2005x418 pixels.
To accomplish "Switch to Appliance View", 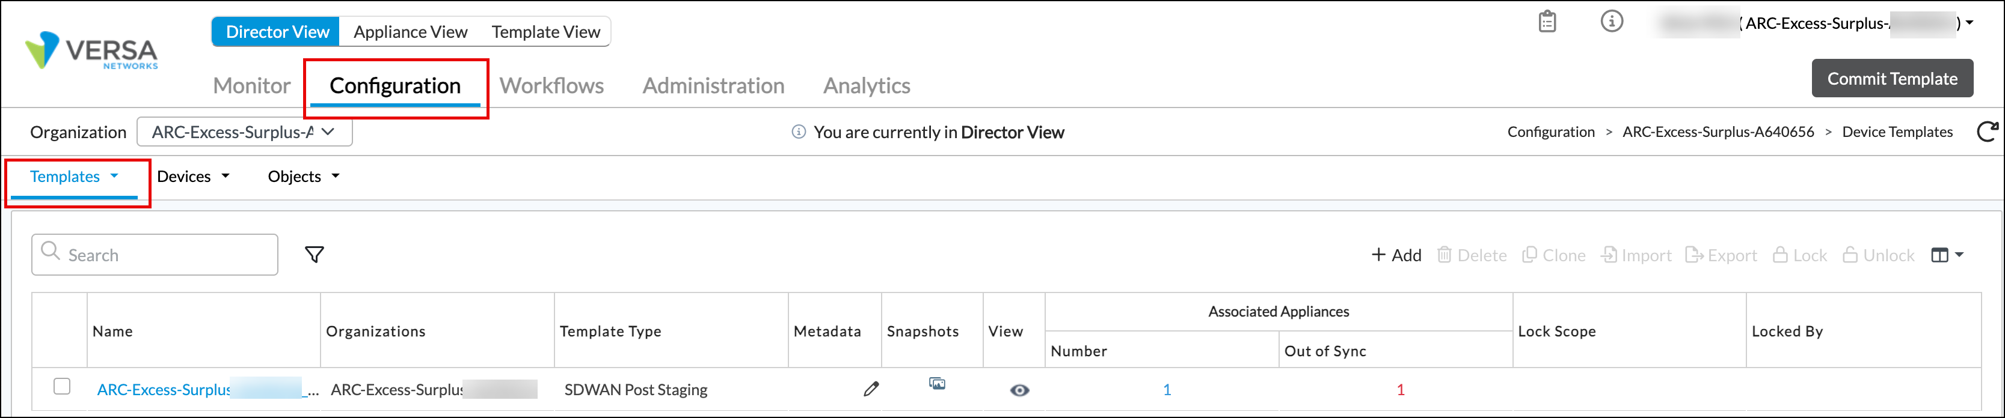I will click(410, 32).
